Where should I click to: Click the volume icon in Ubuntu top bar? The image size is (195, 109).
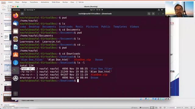(x=162, y=10)
